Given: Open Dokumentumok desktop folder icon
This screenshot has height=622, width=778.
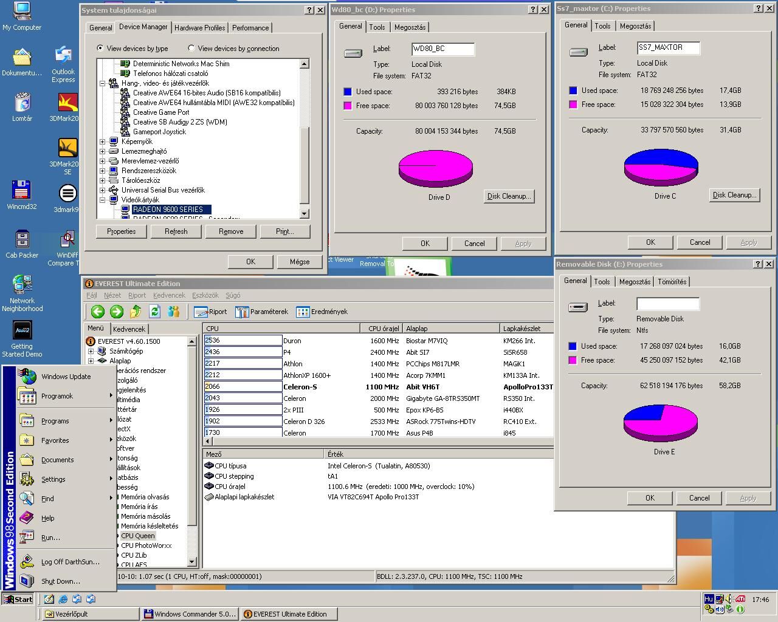Looking at the screenshot, I should tap(22, 61).
